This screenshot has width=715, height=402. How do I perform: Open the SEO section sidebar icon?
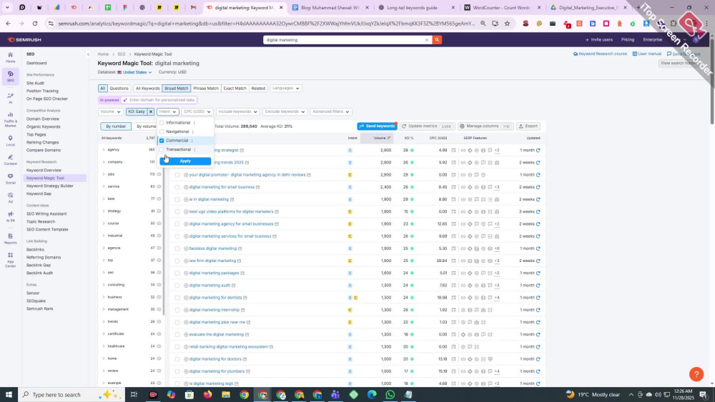pyautogui.click(x=10, y=76)
